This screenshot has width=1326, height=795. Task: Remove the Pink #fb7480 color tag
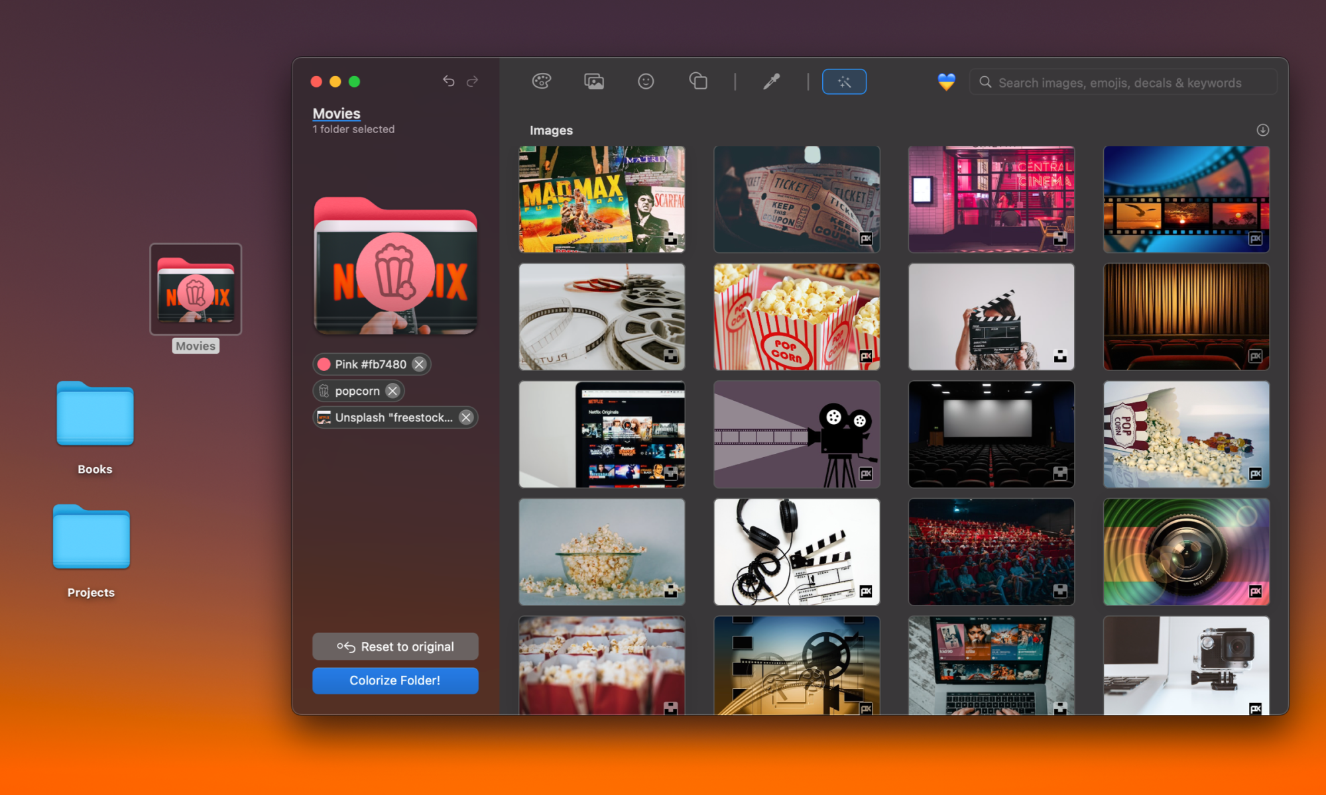coord(419,364)
